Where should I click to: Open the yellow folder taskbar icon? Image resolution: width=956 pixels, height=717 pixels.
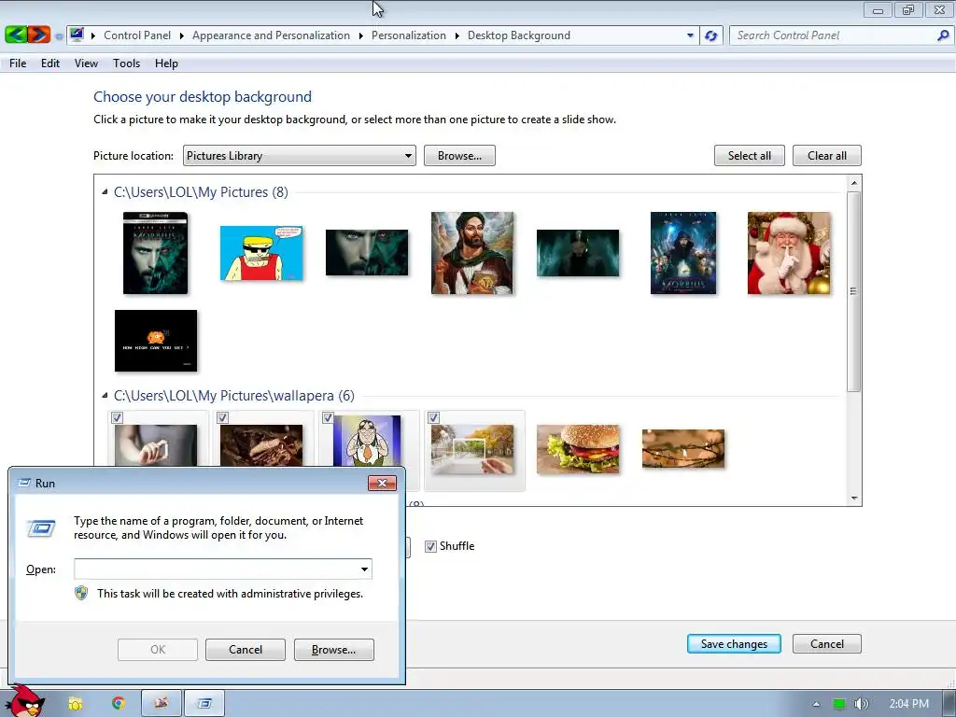75,704
